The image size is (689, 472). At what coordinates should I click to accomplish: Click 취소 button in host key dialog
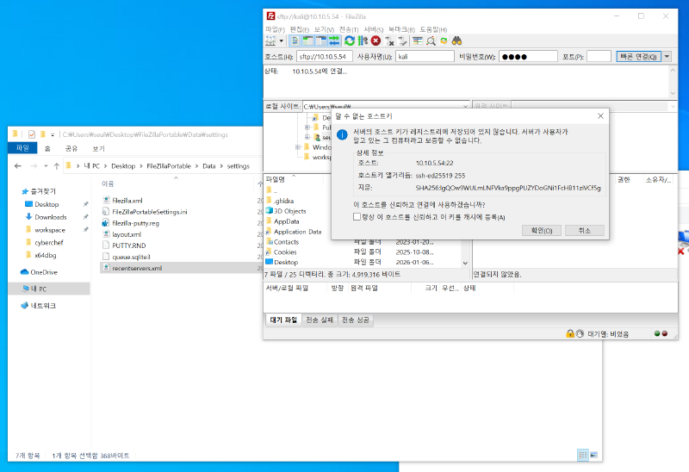pos(585,231)
